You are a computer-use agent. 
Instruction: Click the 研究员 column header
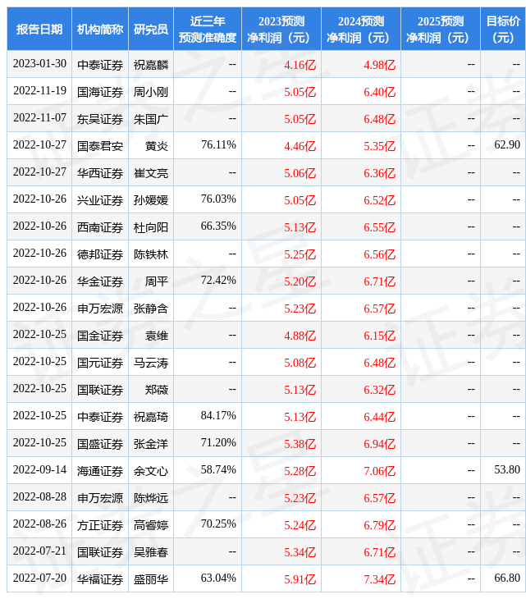[x=151, y=29]
